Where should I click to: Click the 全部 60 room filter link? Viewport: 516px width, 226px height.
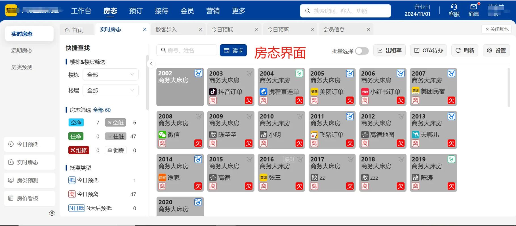click(102, 110)
